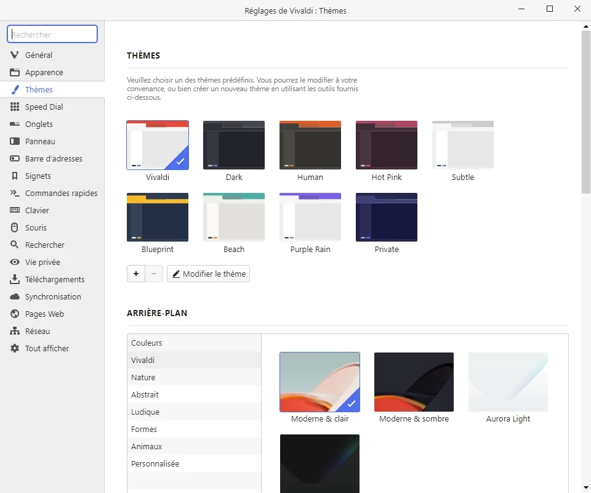Choose the Human theme
Screen dimensions: 591x493
[x=310, y=145]
